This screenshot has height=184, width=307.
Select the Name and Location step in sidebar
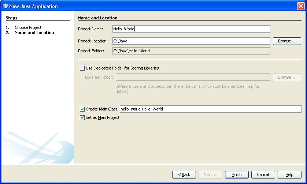click(34, 33)
